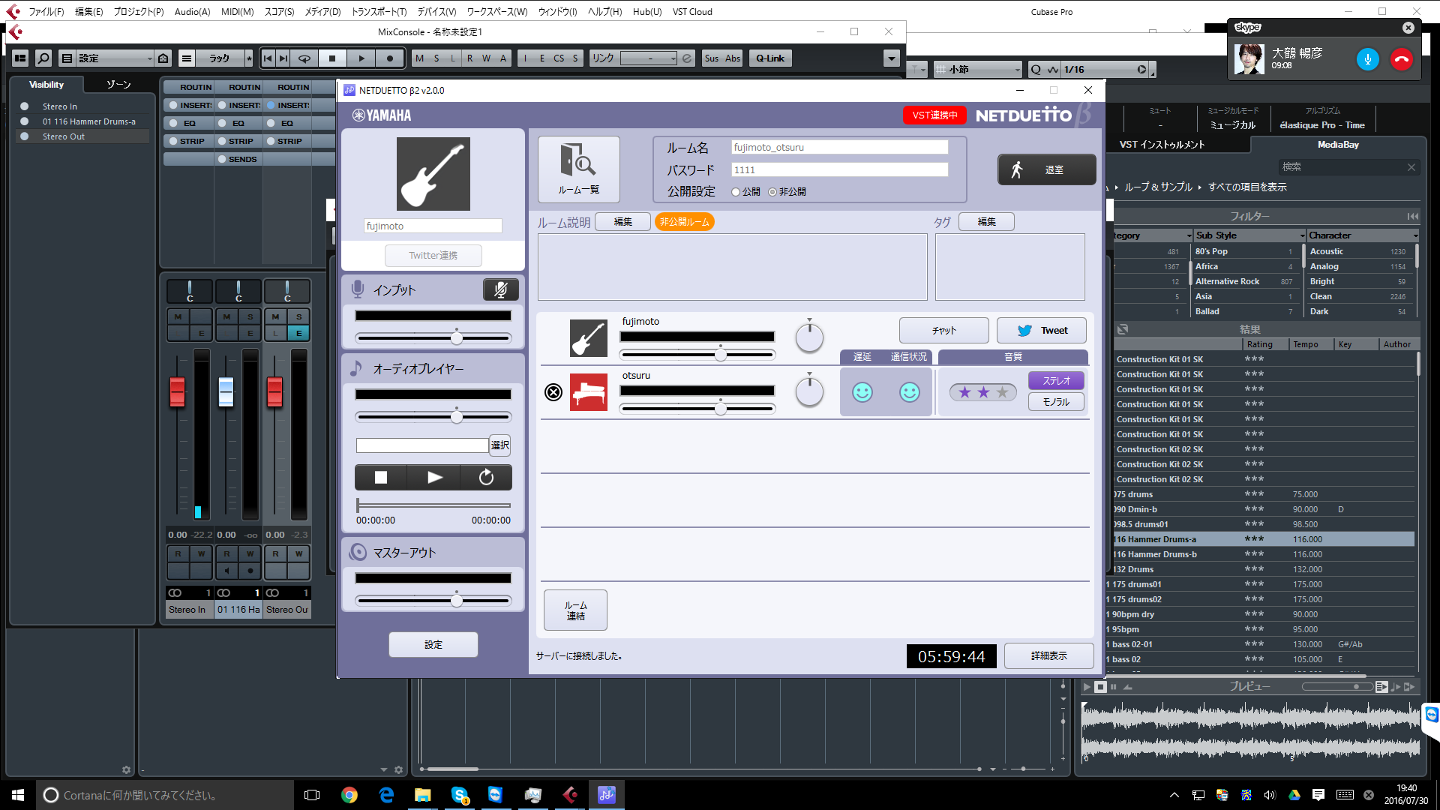
Task: Open the MixConsole racks list icon
Action: (x=187, y=58)
